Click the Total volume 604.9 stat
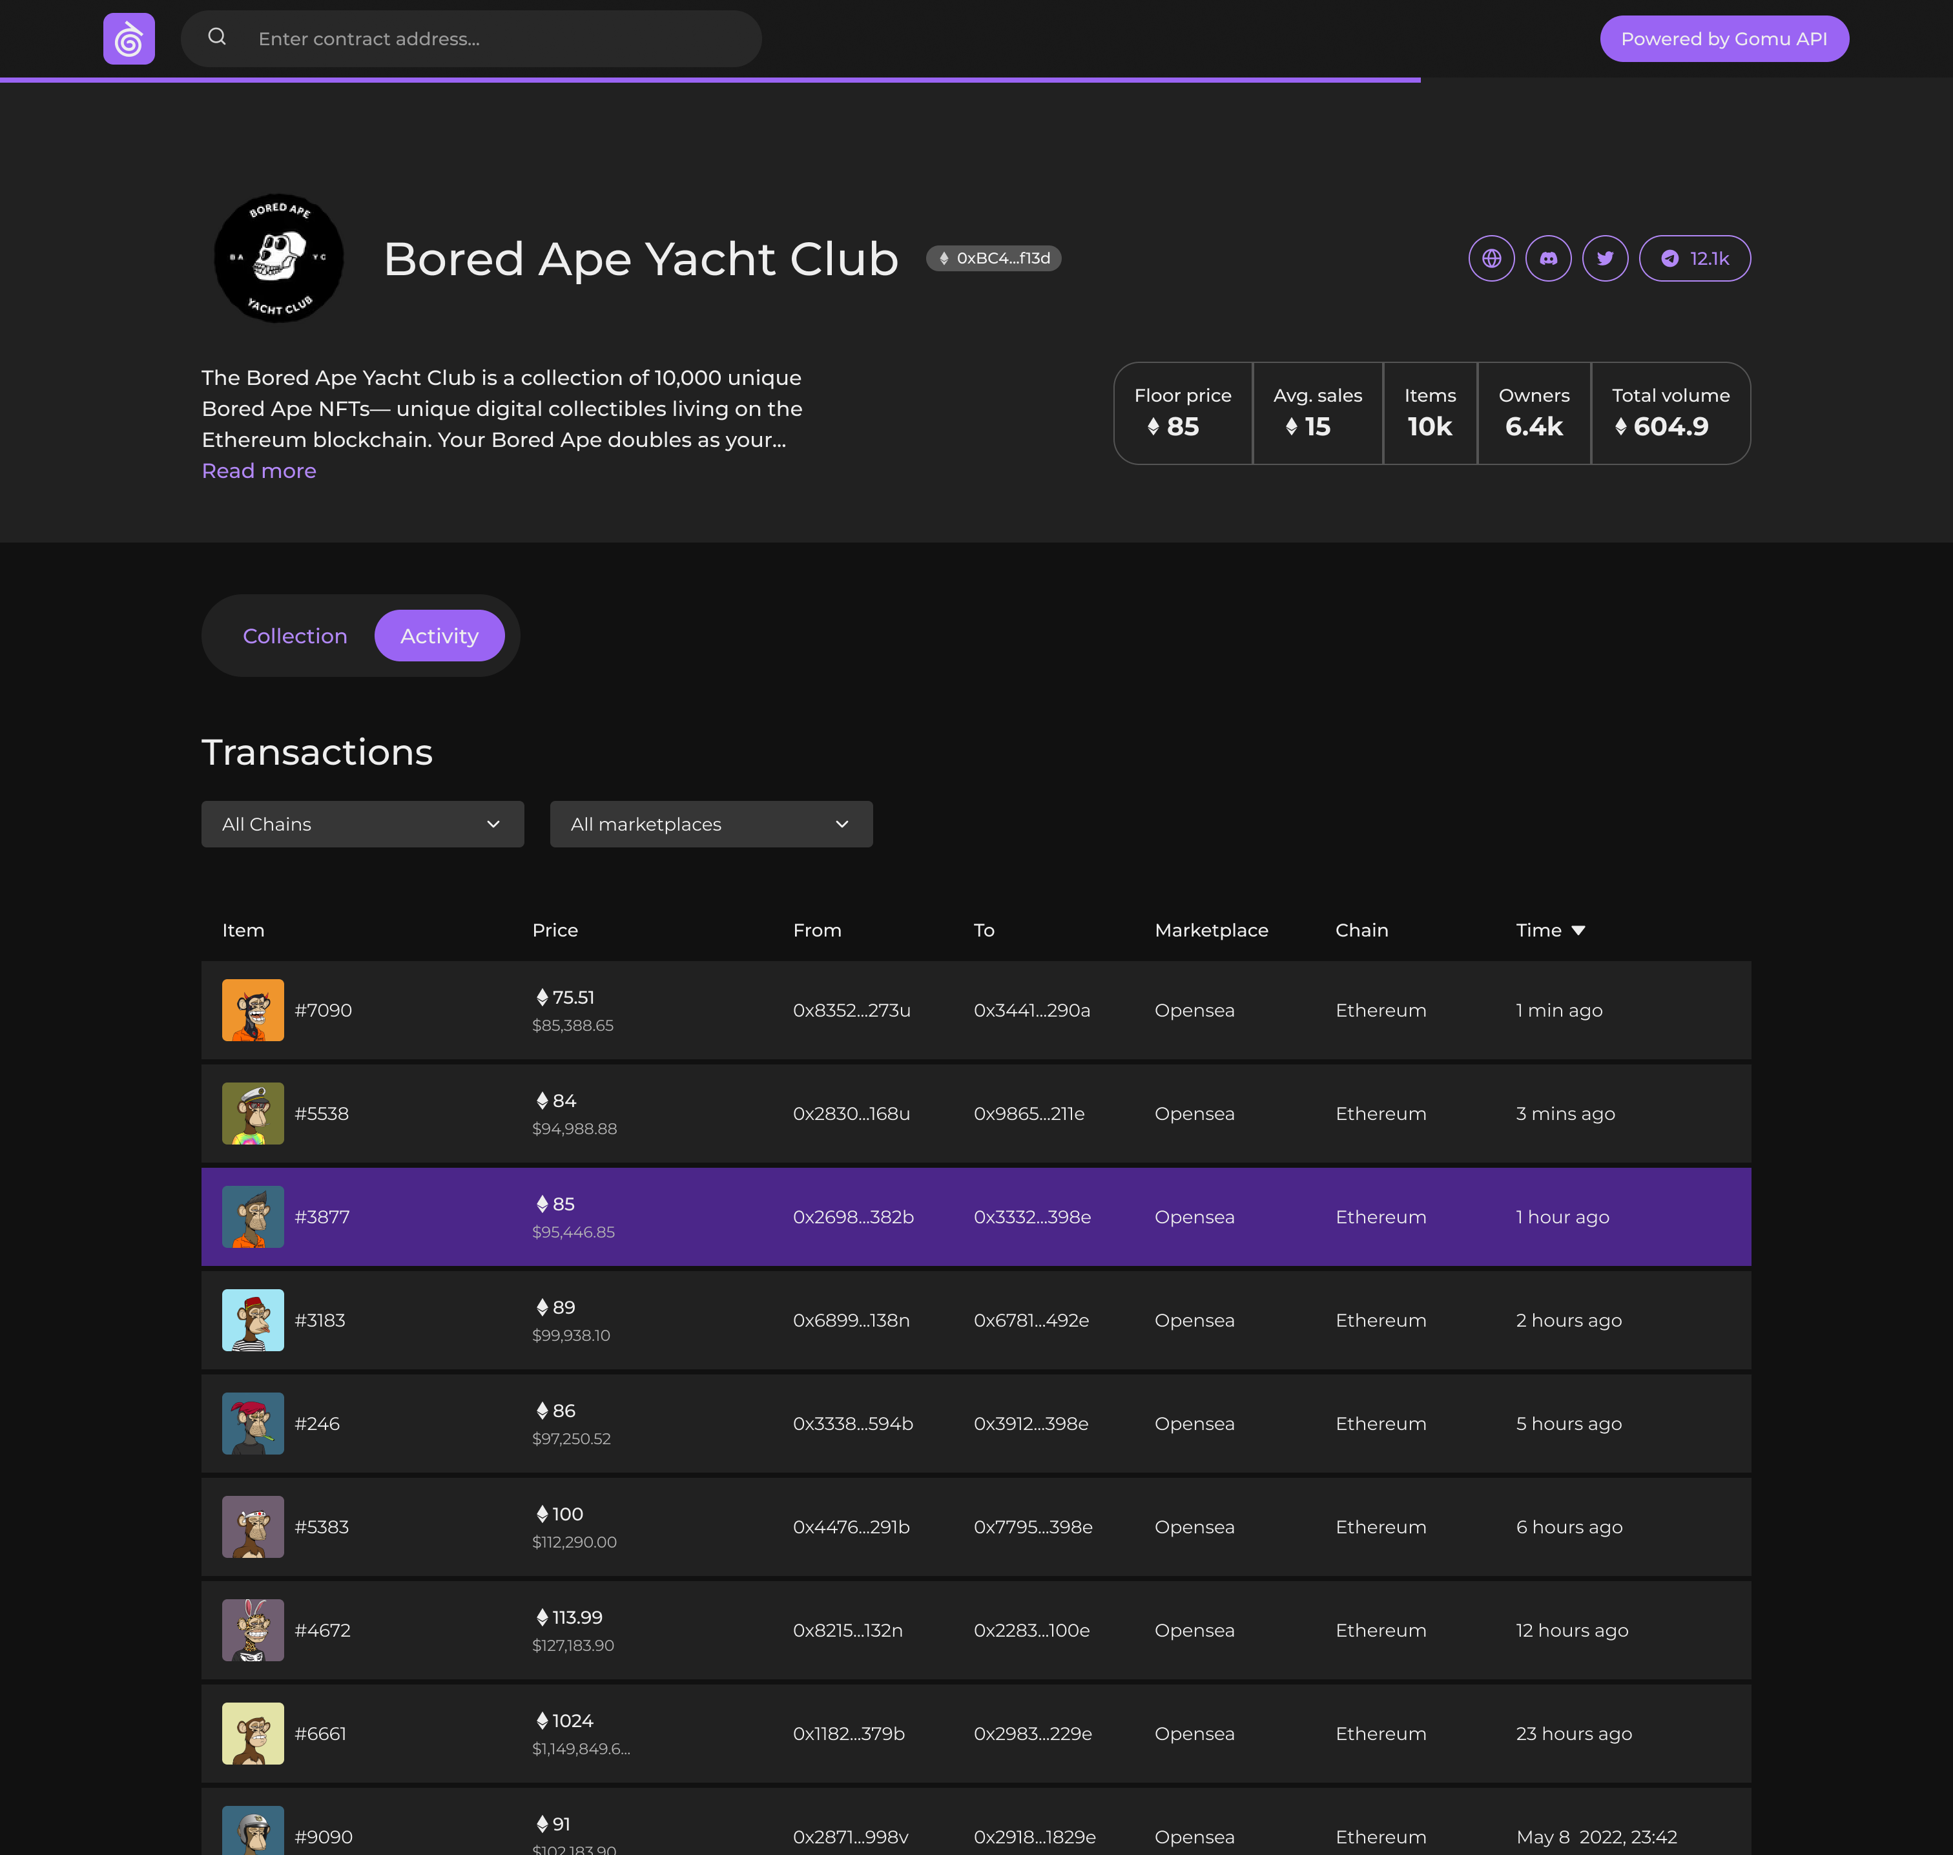1953x1855 pixels. [x=1670, y=413]
